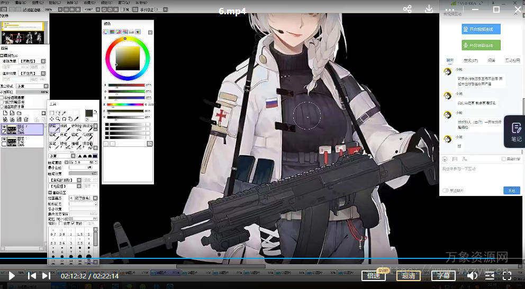The width and height of the screenshot is (525, 289).
Task: Go to the previous video
Action: tap(32, 275)
